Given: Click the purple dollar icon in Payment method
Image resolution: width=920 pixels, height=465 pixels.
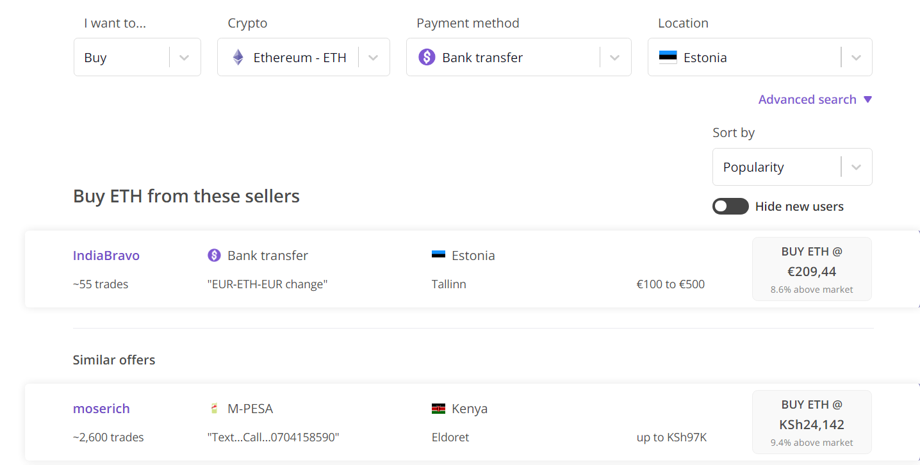Looking at the screenshot, I should (427, 58).
